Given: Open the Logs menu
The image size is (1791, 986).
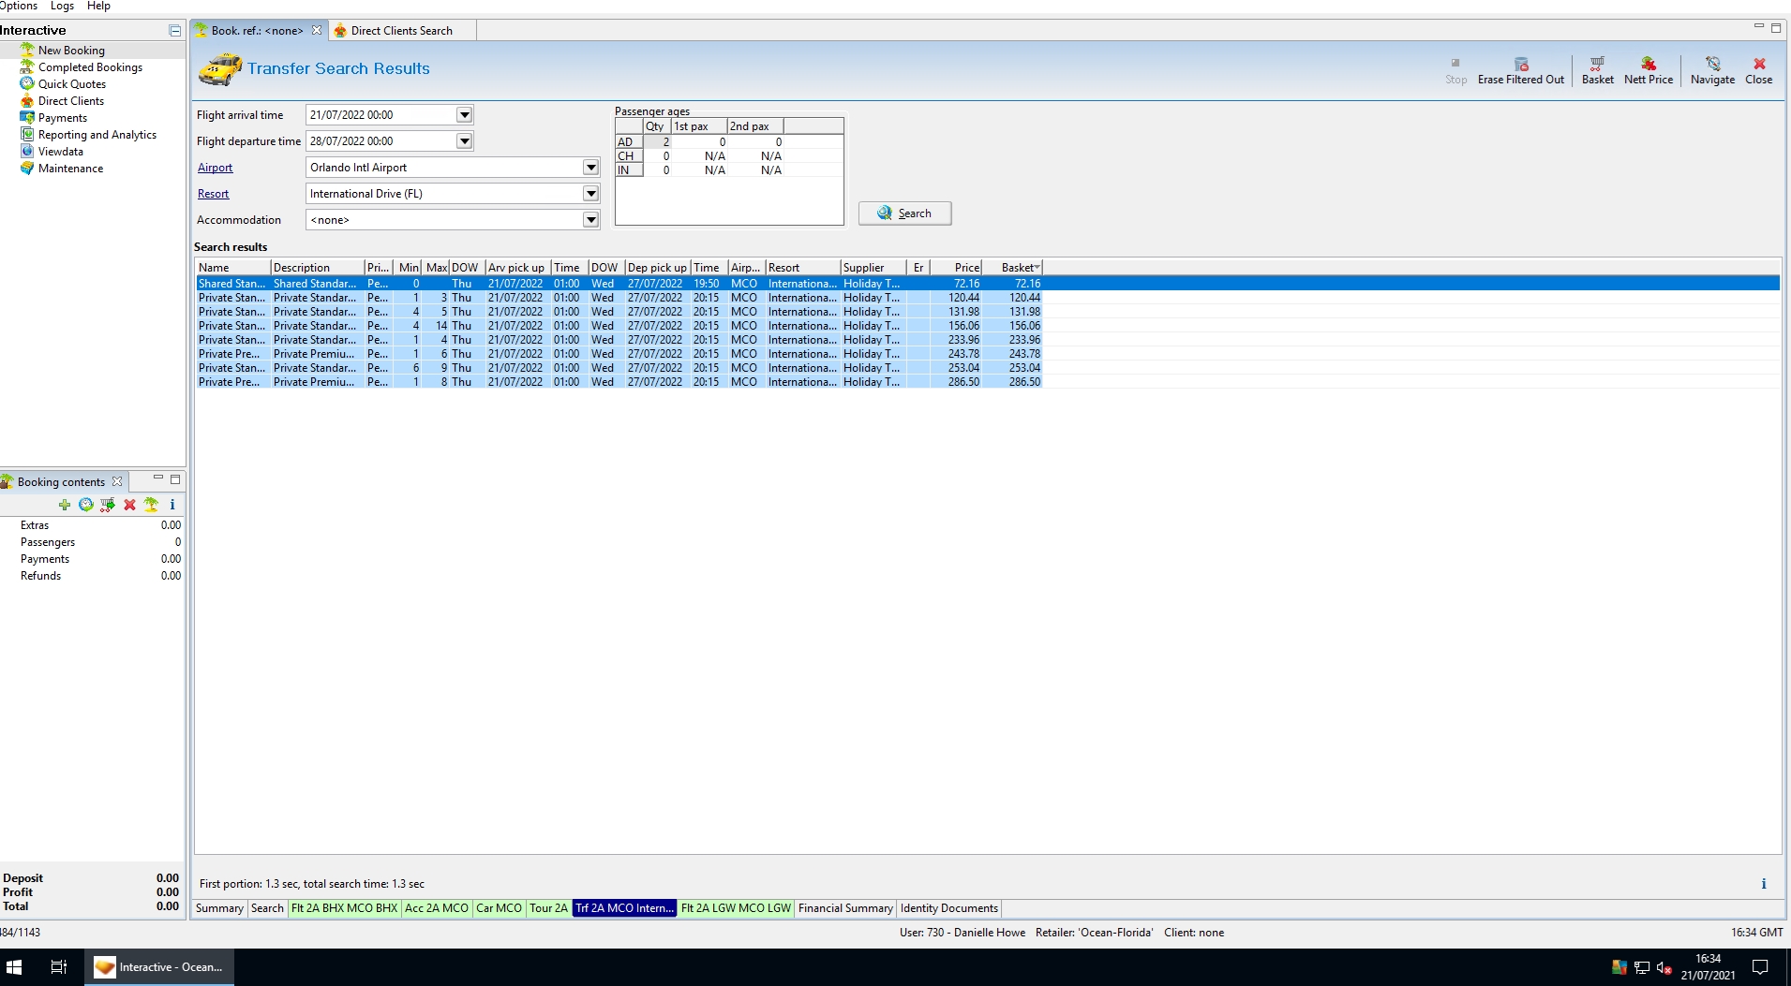Looking at the screenshot, I should 62,6.
